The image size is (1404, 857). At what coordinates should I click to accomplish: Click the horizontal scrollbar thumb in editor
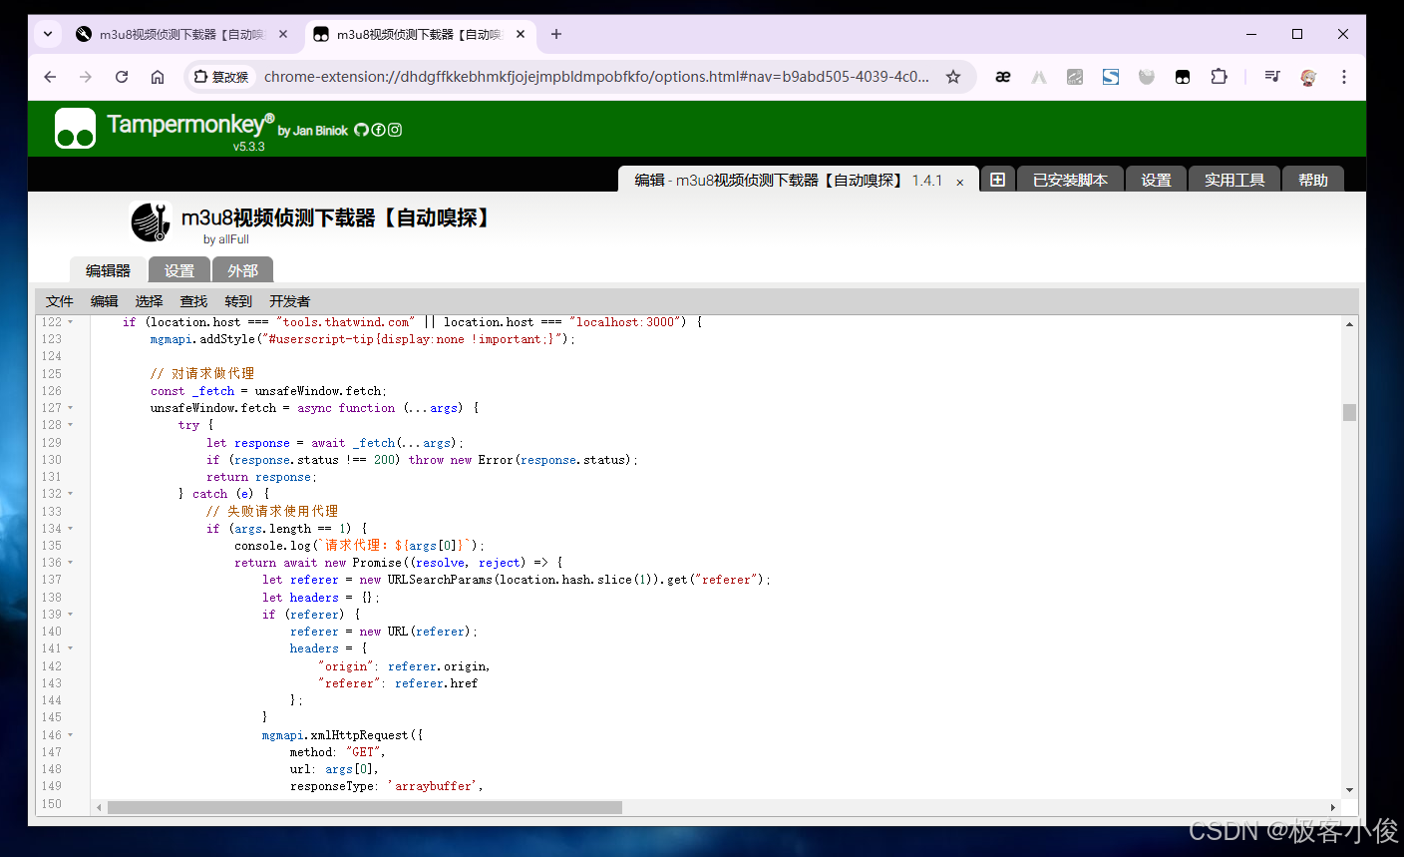(x=364, y=807)
